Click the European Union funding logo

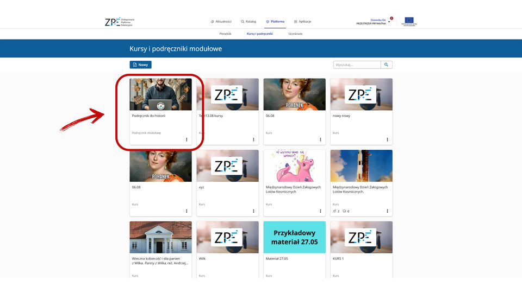(x=408, y=22)
